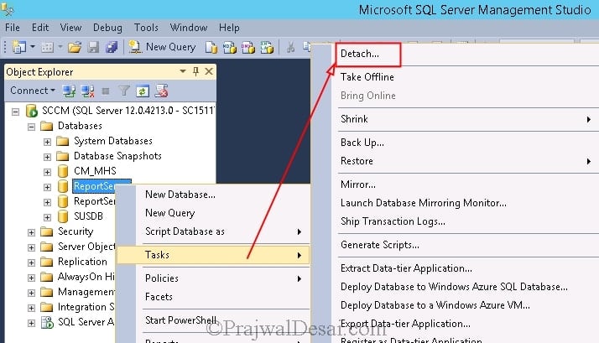
Task: Click the Connect Object Explorer icon
Action: pyautogui.click(x=69, y=91)
